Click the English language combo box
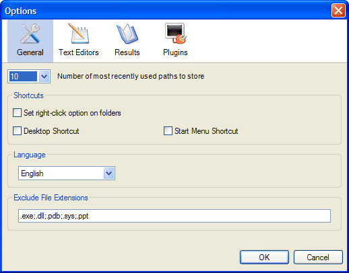349x273 pixels. 67,173
